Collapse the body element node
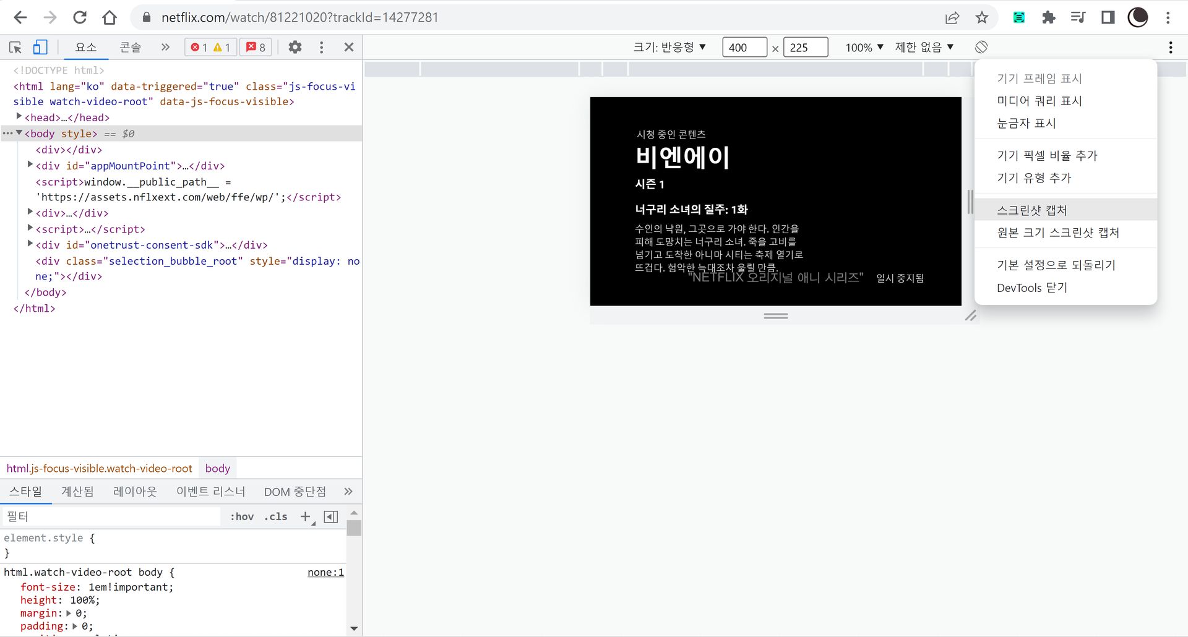The width and height of the screenshot is (1188, 637). click(x=19, y=132)
